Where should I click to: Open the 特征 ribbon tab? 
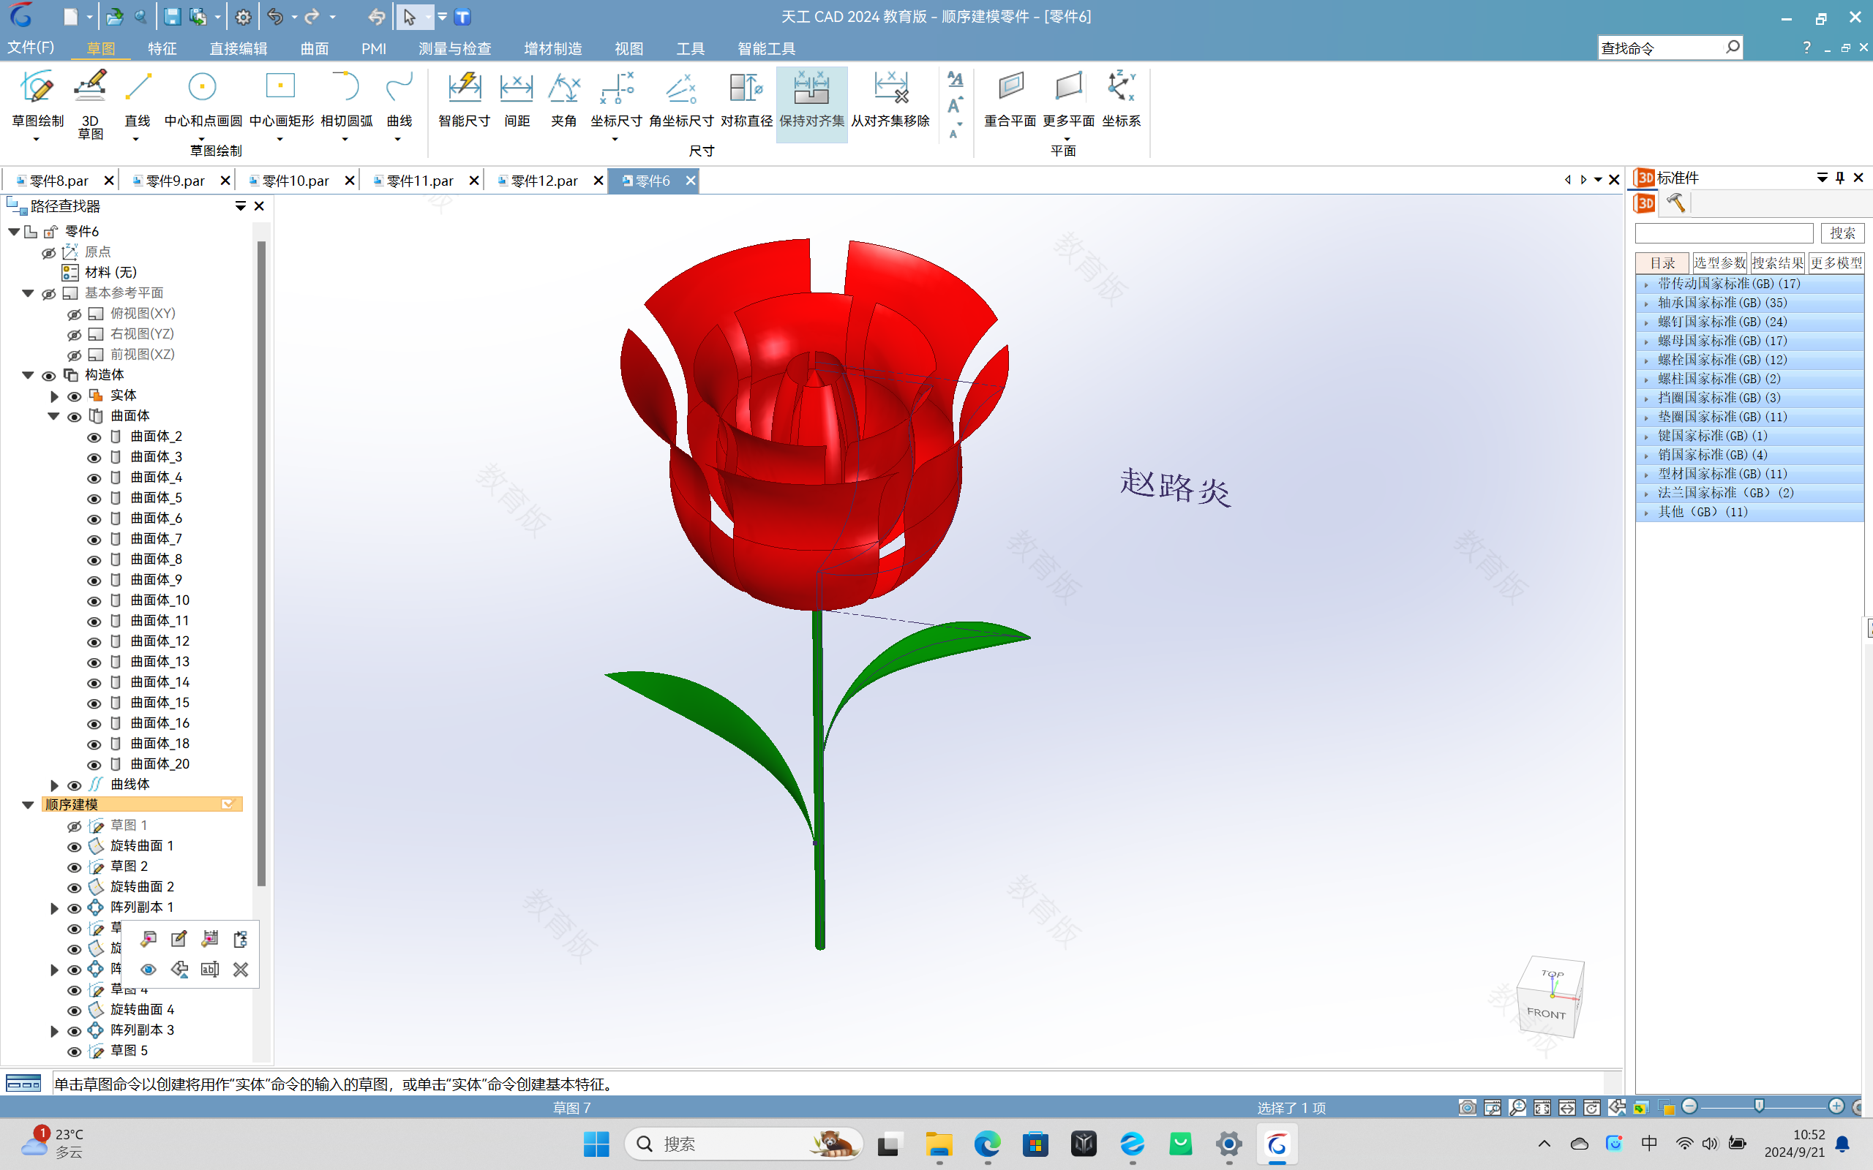coord(162,48)
